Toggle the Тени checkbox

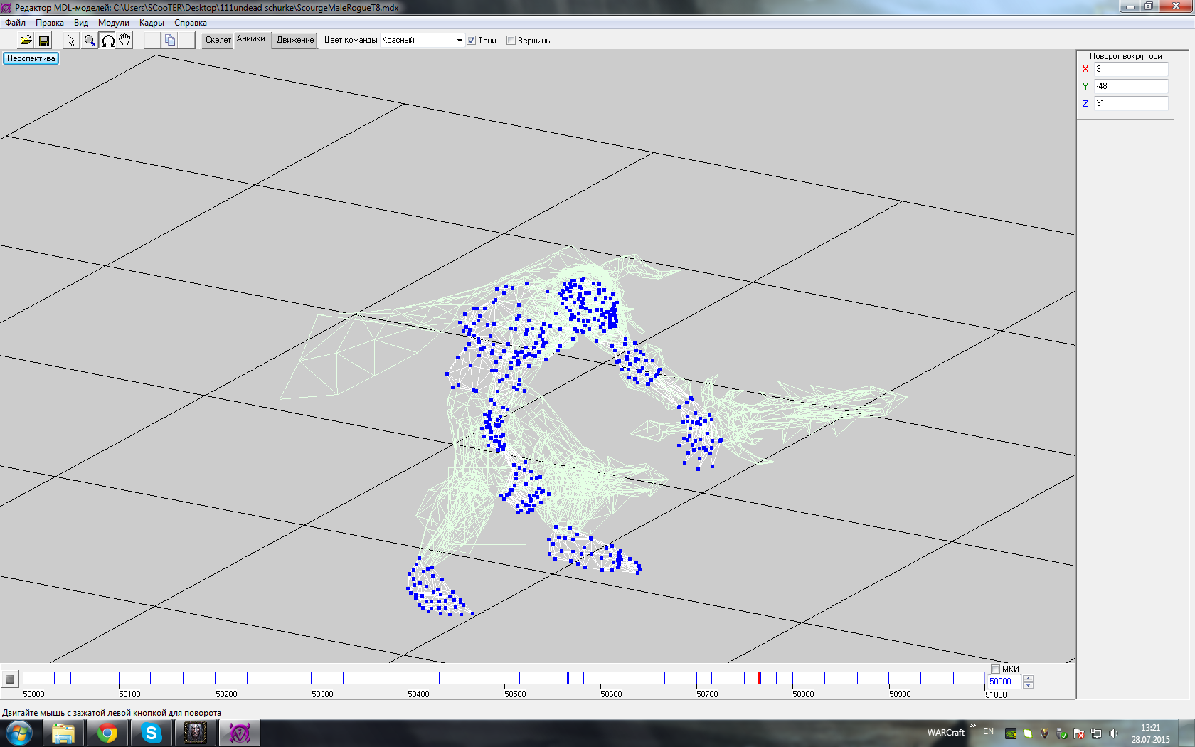471,41
